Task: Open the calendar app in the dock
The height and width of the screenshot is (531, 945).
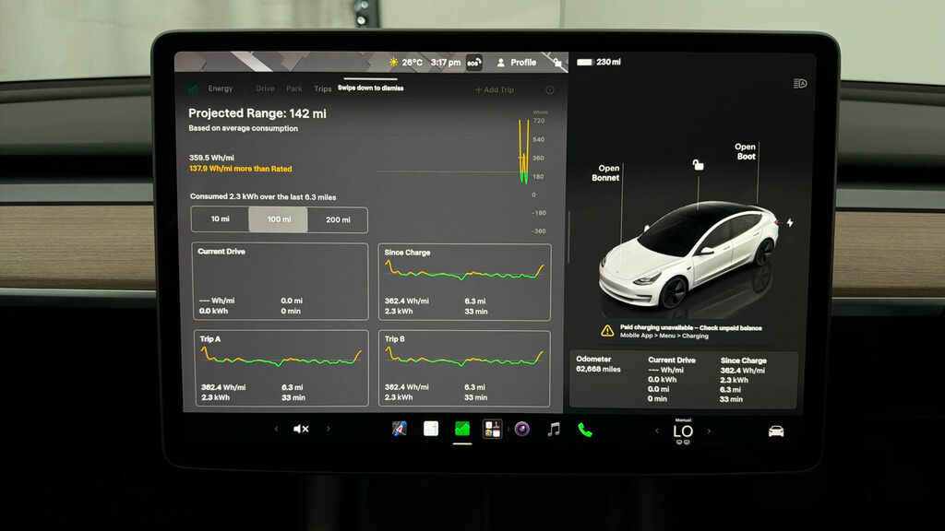Action: point(431,429)
